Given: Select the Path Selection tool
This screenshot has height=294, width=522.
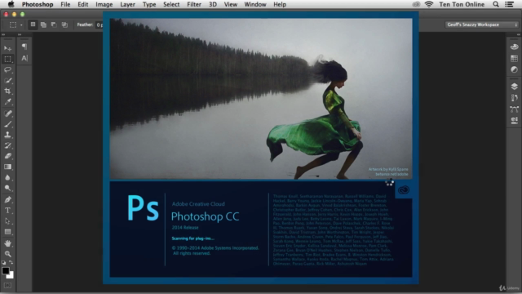Looking at the screenshot, I should [7, 221].
